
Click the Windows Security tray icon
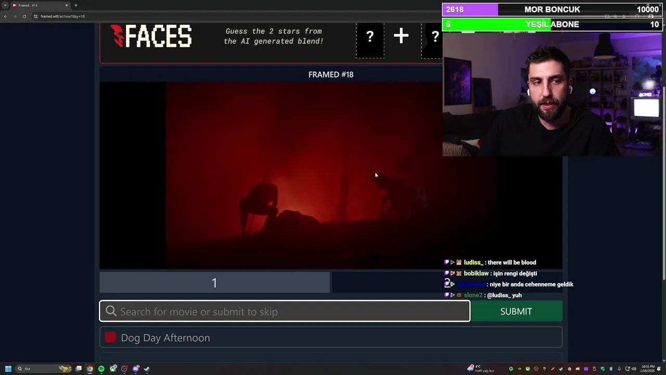603,369
